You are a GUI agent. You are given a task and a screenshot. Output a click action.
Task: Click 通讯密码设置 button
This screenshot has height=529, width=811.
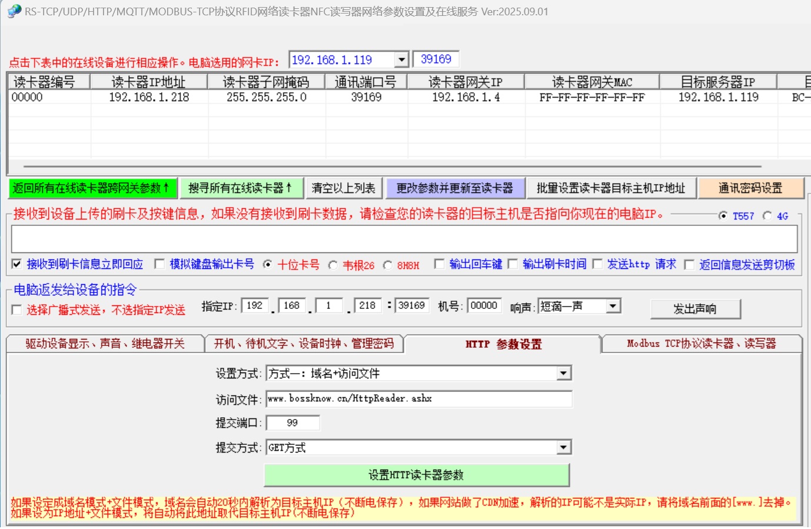tap(750, 188)
